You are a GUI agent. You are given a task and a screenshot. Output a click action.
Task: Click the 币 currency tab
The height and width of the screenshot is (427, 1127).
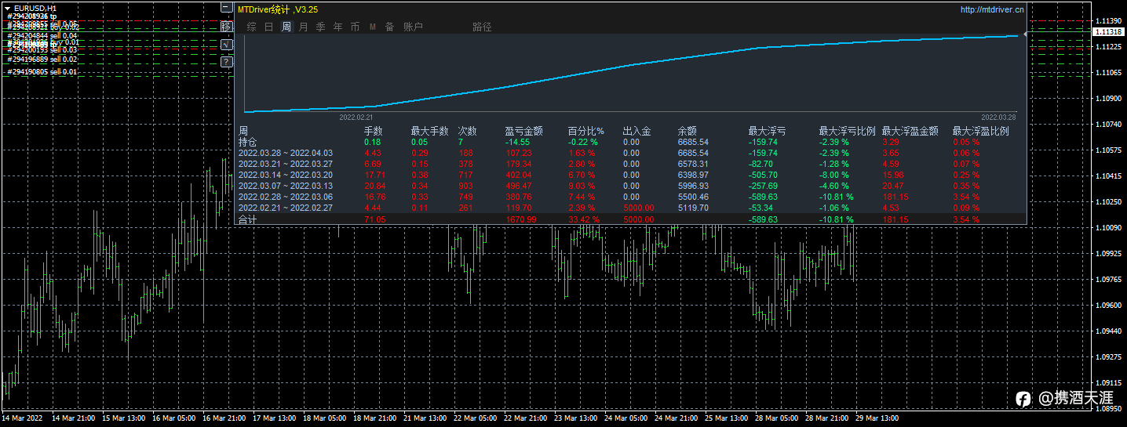355,27
